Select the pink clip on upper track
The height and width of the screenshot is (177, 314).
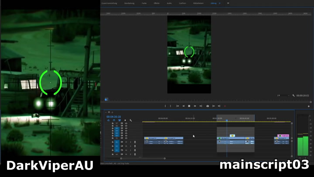[283, 136]
